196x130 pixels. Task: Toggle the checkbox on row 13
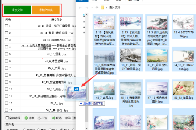click(x=6, y=110)
